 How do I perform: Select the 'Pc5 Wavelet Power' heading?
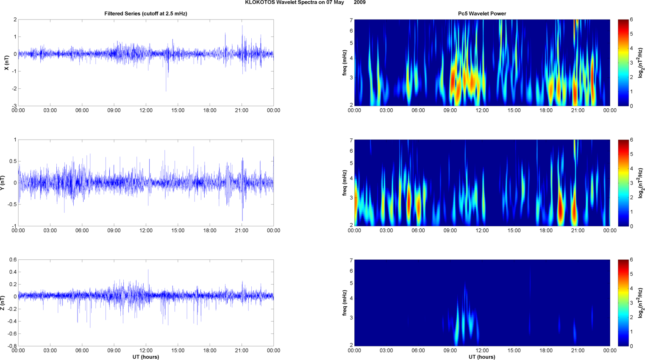pos(482,14)
